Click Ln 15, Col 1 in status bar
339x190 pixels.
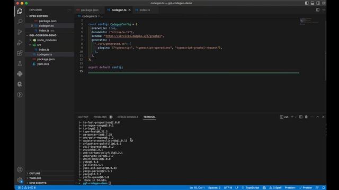pos(197,188)
